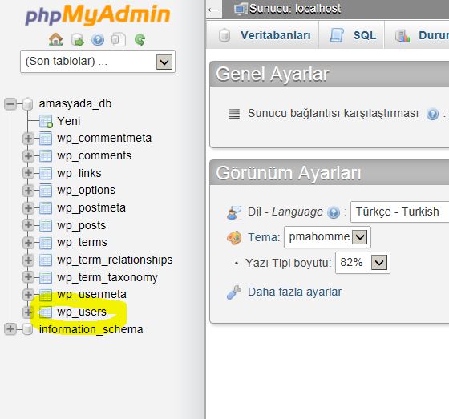Open phpMyAdmin documentation help icon
This screenshot has height=419, width=449.
[98, 40]
